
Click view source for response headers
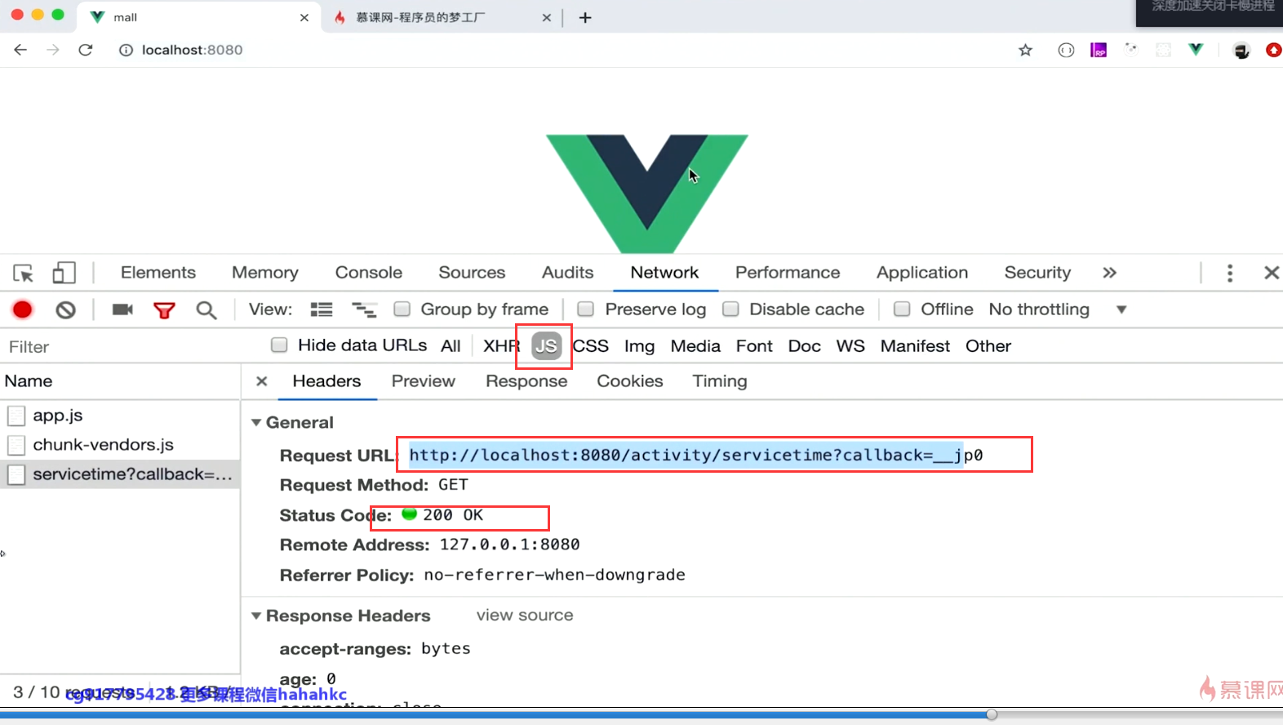pos(525,616)
